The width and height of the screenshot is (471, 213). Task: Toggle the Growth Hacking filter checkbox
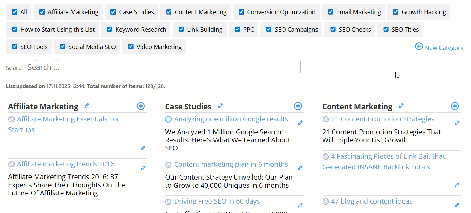(x=396, y=12)
